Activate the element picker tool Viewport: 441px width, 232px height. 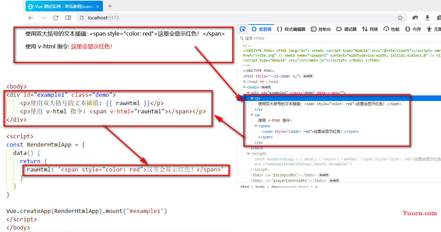pyautogui.click(x=243, y=29)
